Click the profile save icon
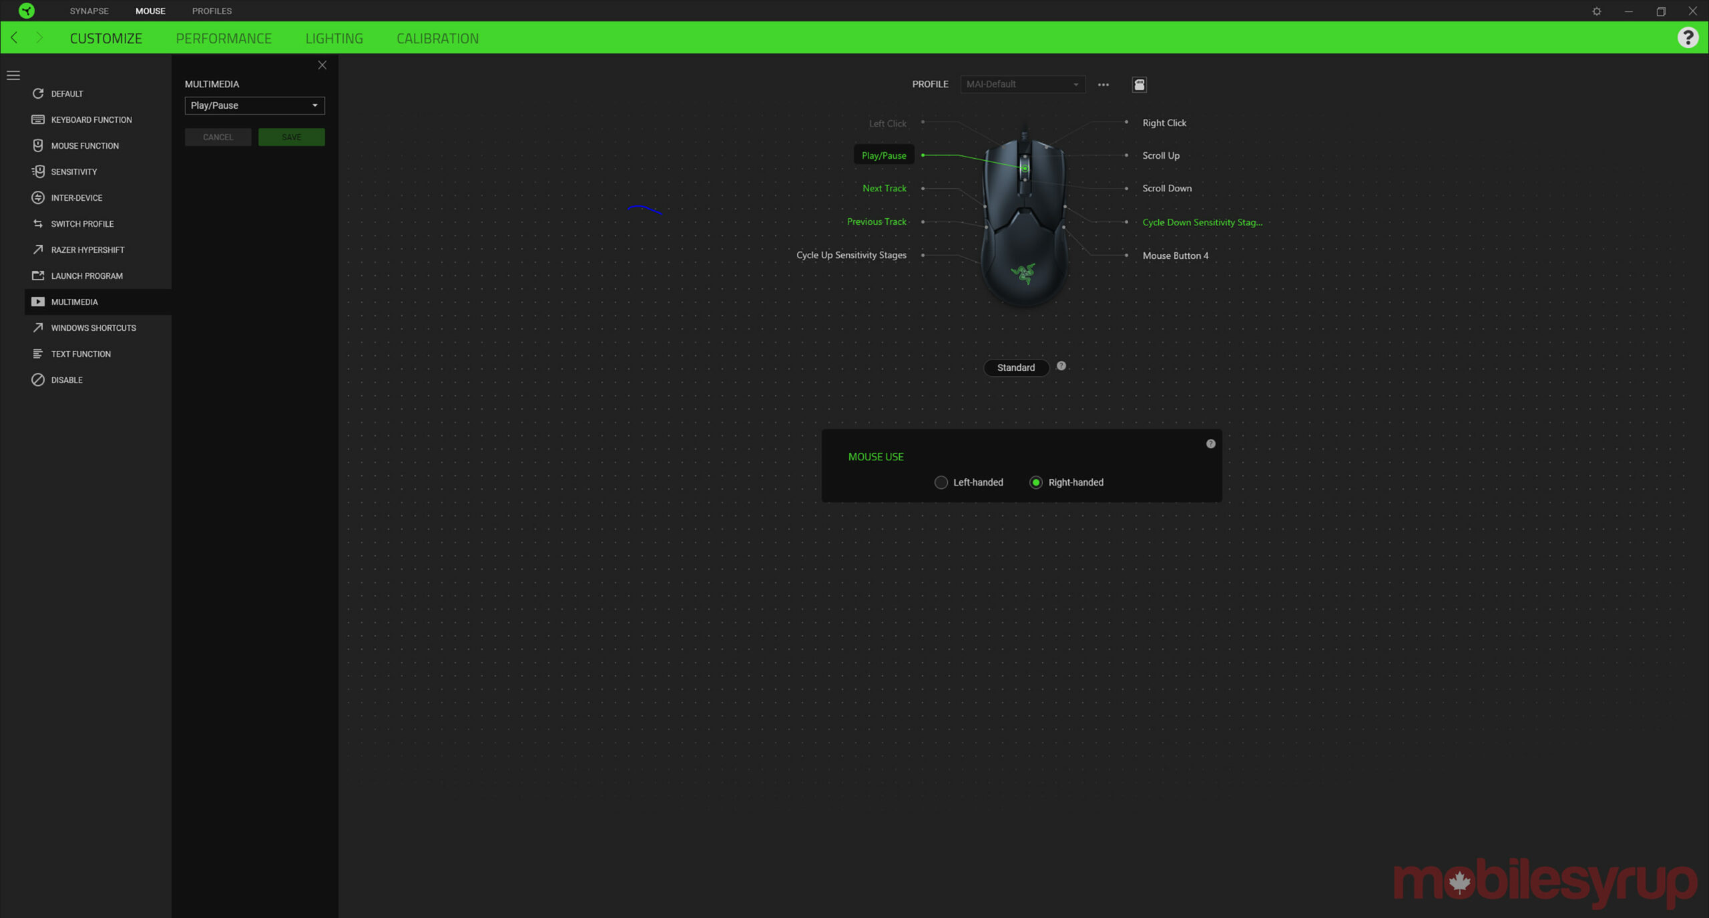 tap(1139, 83)
